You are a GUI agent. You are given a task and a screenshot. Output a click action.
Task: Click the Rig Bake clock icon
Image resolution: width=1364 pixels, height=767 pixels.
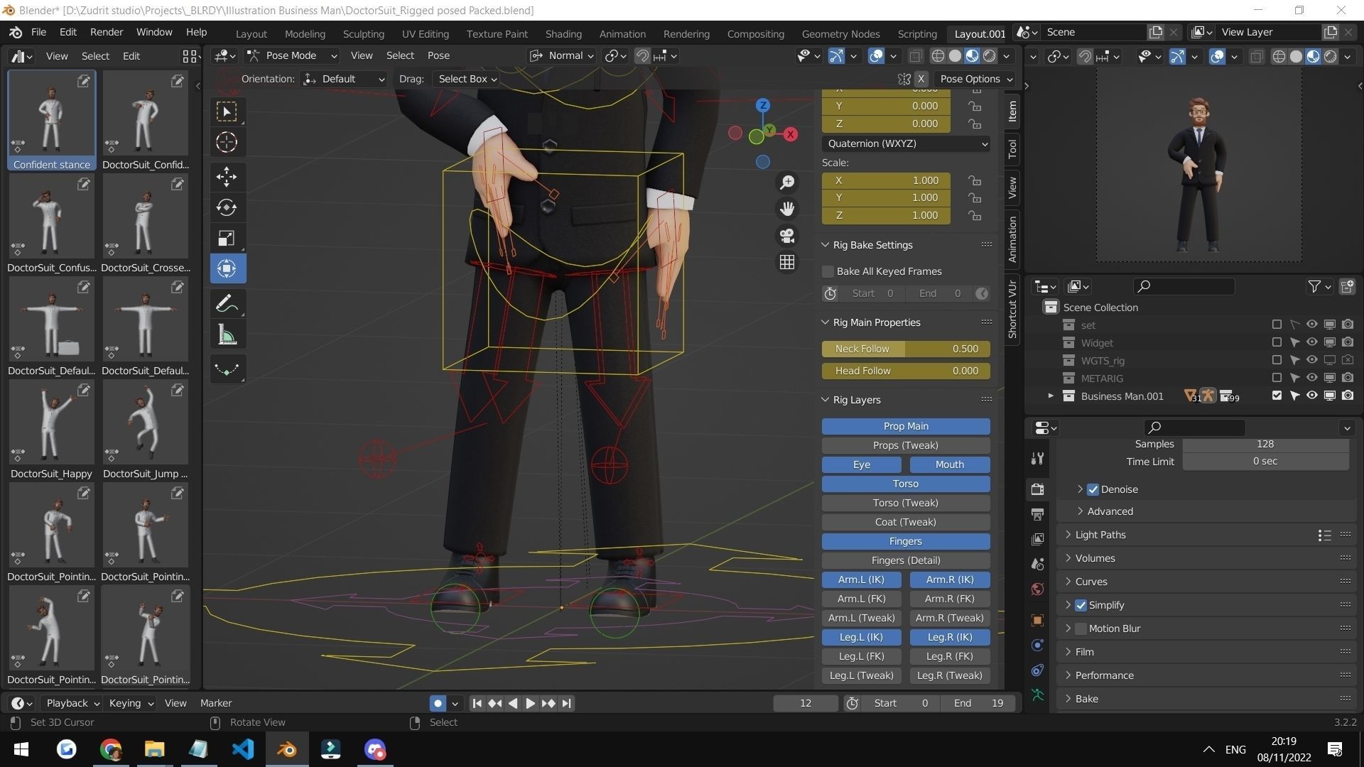tap(830, 293)
